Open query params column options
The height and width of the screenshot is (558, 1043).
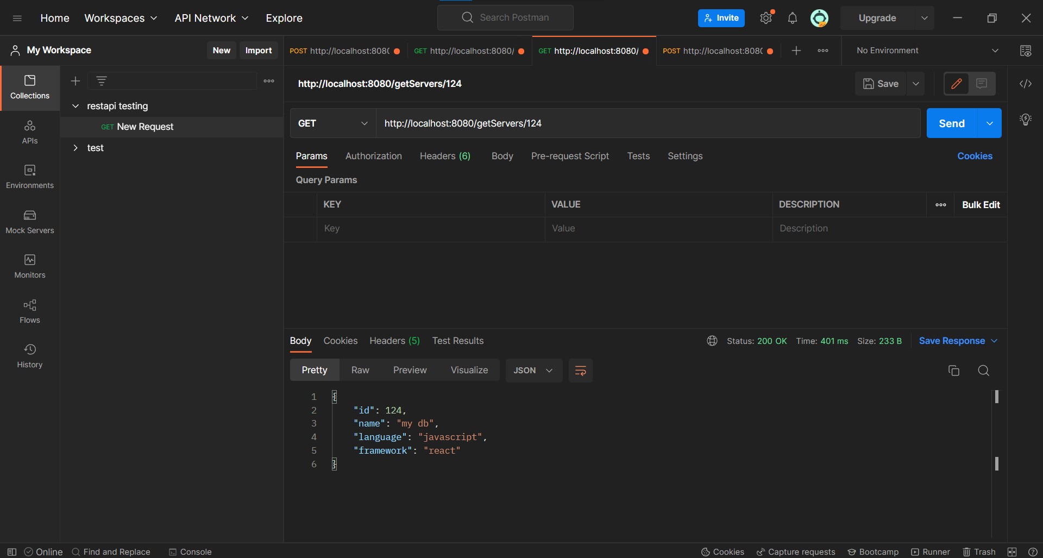pyautogui.click(x=941, y=205)
